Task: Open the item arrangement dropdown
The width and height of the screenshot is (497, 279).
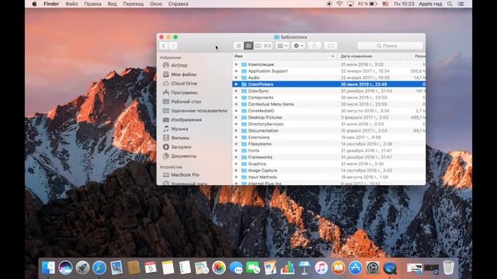Action: (282, 46)
